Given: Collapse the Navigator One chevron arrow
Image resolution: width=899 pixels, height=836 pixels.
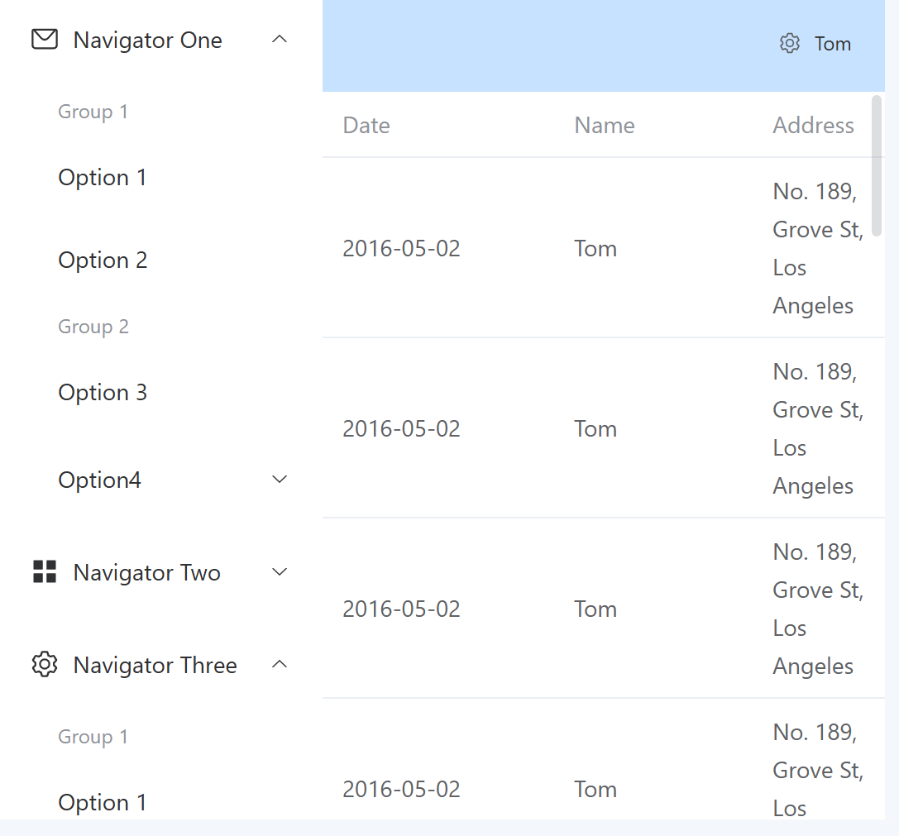Looking at the screenshot, I should pyautogui.click(x=280, y=39).
